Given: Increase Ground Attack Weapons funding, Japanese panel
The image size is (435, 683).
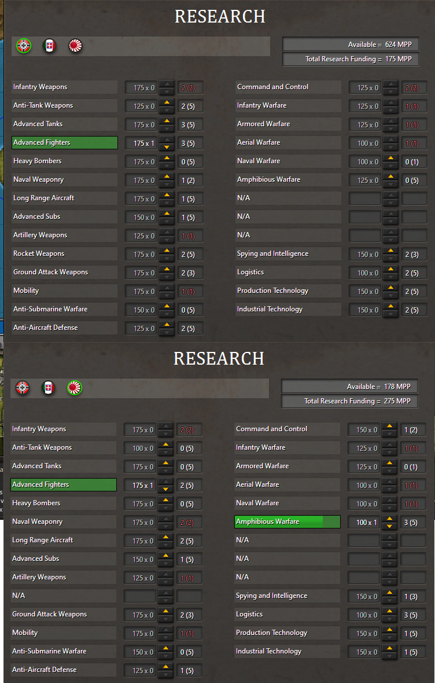Looking at the screenshot, I should click(165, 611).
